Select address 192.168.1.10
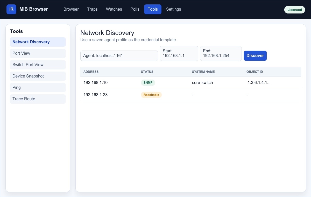Viewport: 311px width, 197px height. 95,83
